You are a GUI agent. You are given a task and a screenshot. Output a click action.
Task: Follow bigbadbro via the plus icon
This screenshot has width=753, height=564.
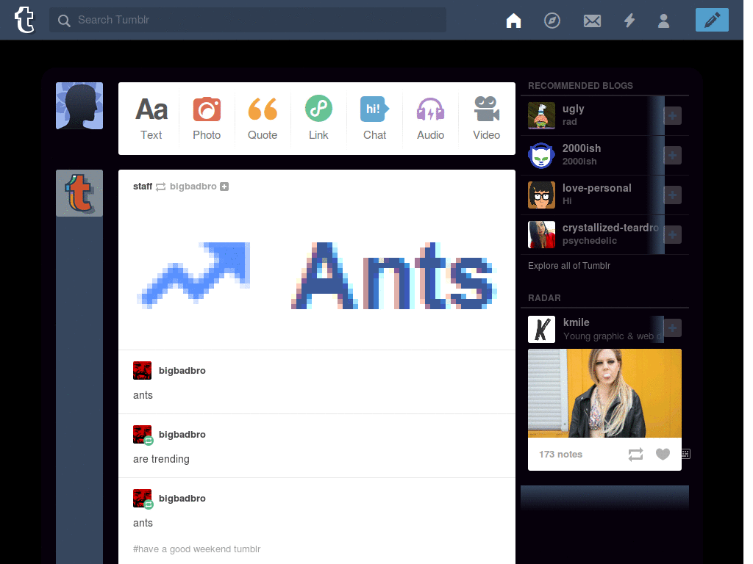[x=224, y=187]
